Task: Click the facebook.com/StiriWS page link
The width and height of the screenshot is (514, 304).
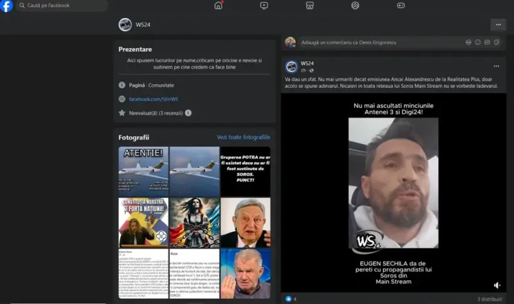Action: [153, 99]
